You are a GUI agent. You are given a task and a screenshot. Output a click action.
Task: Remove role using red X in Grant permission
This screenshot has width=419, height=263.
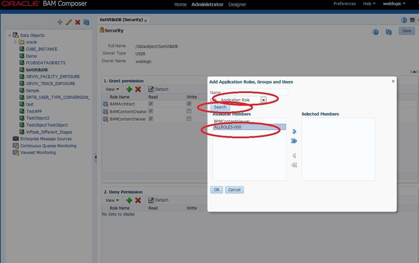coord(138,89)
